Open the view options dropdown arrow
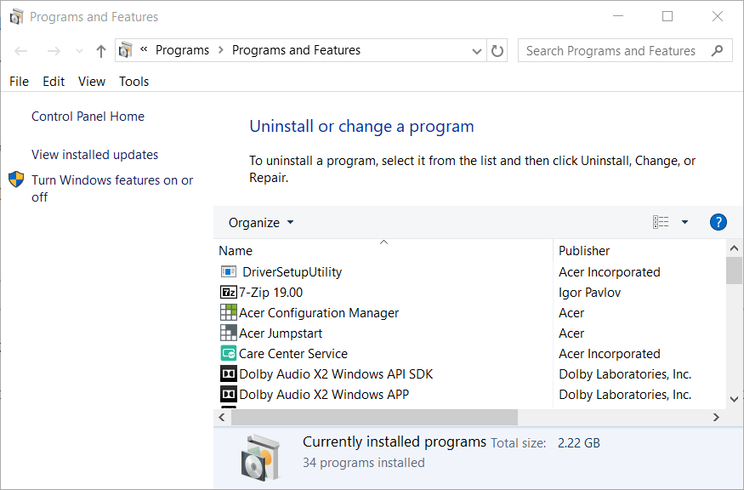Screen dimensions: 744x490 [x=684, y=222]
